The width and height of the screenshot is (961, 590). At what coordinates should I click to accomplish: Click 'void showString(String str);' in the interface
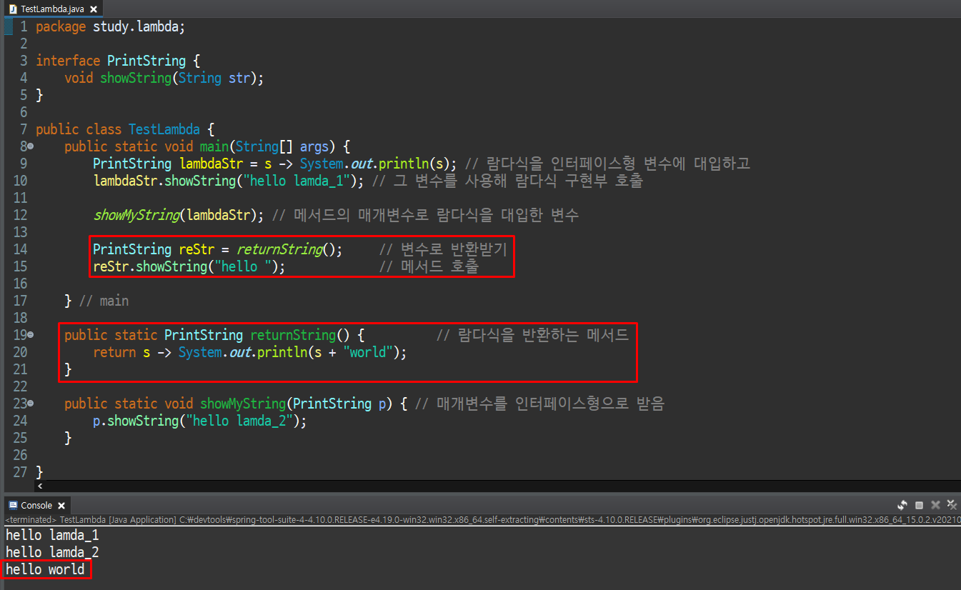[164, 78]
